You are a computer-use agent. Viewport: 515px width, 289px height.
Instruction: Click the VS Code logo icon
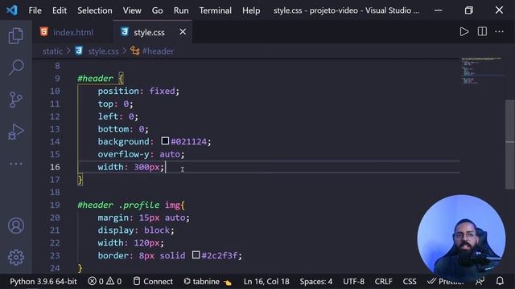[12, 10]
